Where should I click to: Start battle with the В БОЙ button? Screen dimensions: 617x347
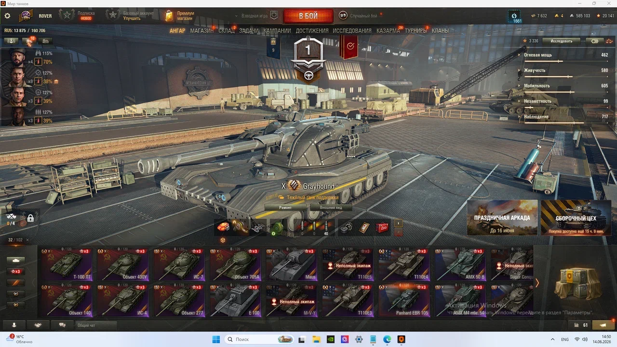308,16
